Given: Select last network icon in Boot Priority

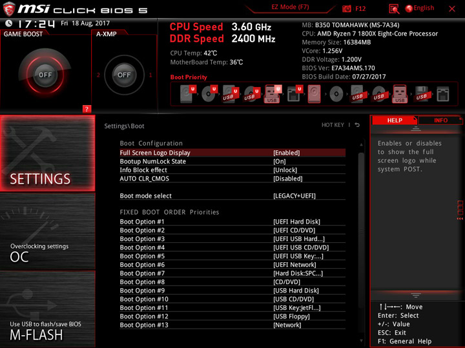Looking at the screenshot, I should [x=443, y=94].
